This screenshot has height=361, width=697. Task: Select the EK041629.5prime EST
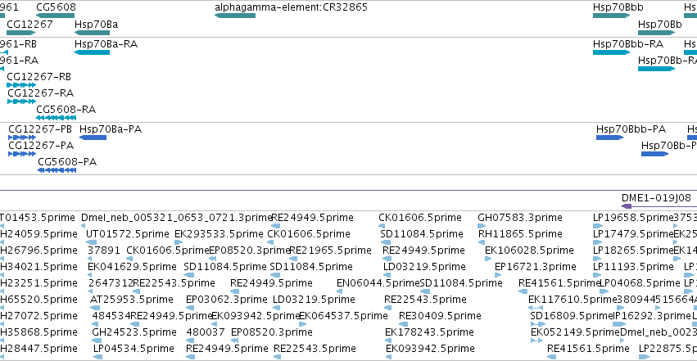(x=132, y=267)
